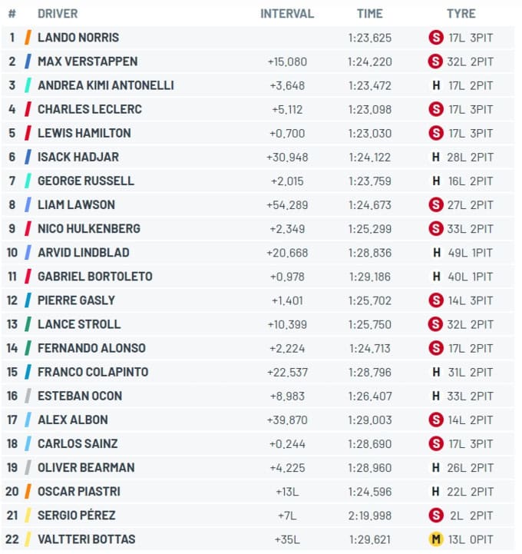The image size is (522, 554).
Task: Sort by the DRIVER column header
Action: (x=58, y=14)
